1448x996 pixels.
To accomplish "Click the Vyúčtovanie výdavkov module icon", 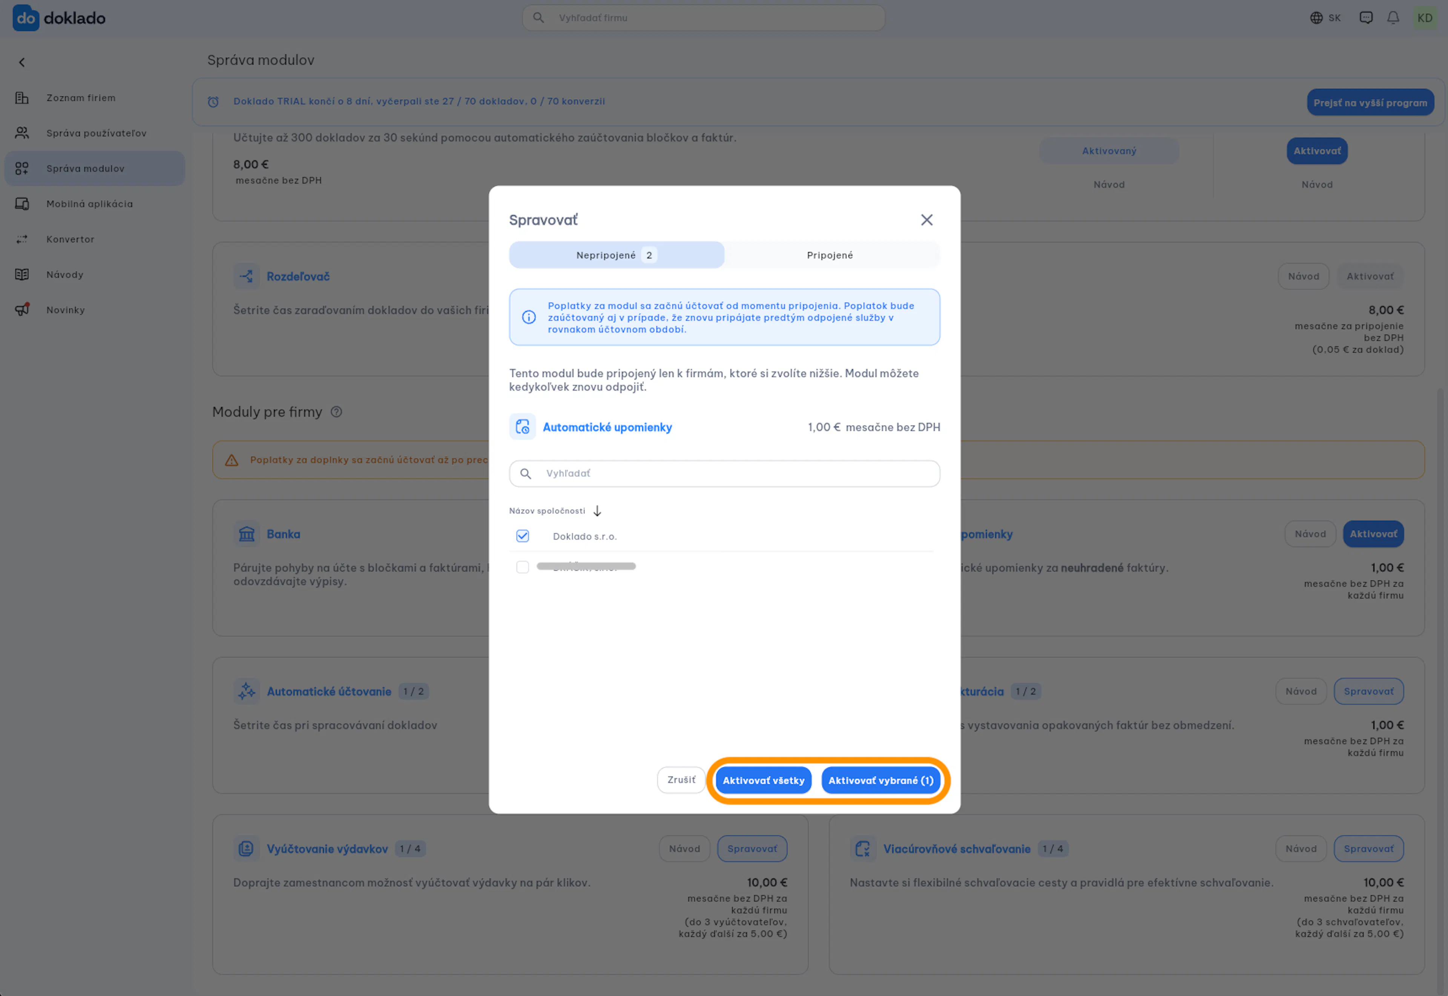I will click(246, 849).
